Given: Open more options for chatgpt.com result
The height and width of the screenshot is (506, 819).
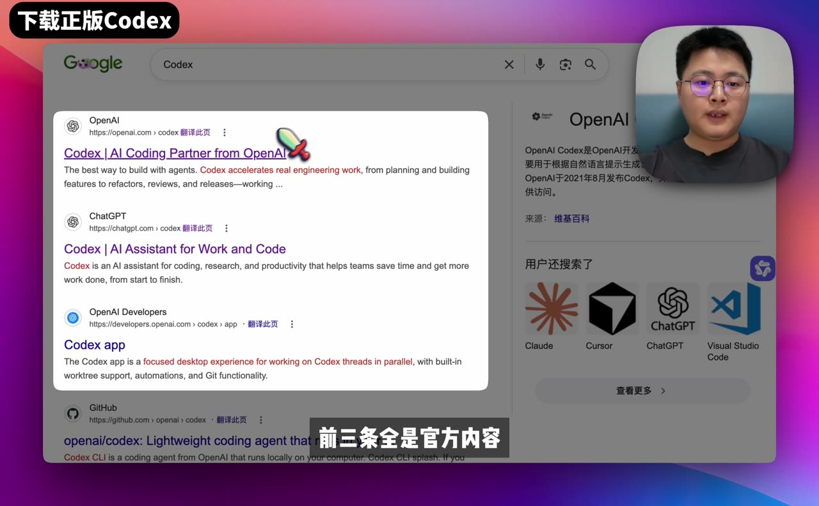Looking at the screenshot, I should 227,229.
